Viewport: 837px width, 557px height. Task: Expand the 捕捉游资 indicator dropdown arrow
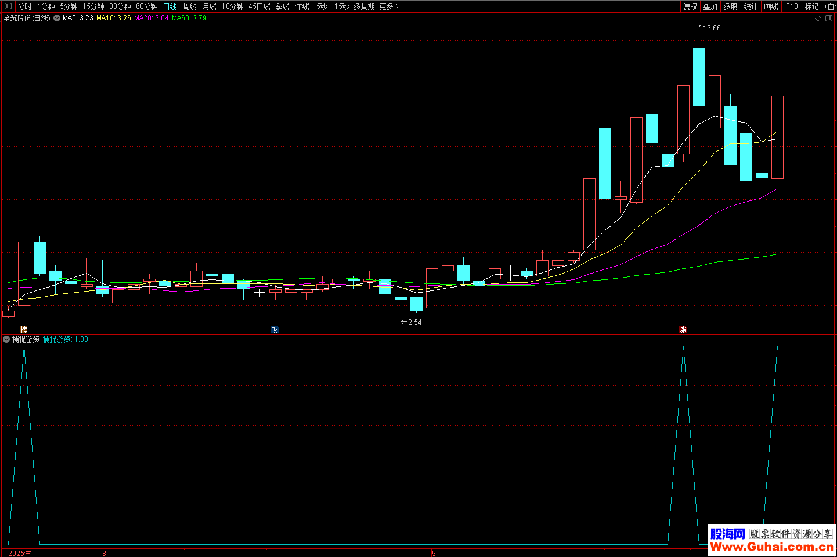pyautogui.click(x=6, y=339)
